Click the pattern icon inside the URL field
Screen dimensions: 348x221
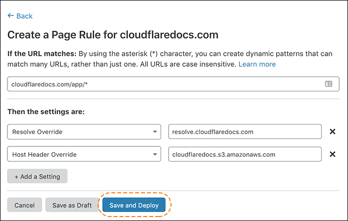329,84
